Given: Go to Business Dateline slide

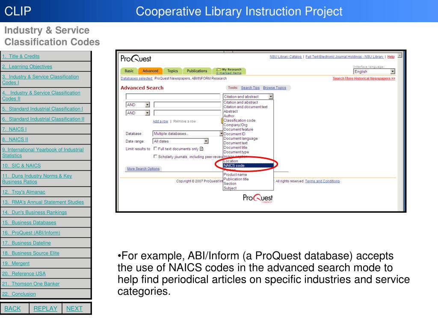Looking at the screenshot, I should click(x=27, y=243).
